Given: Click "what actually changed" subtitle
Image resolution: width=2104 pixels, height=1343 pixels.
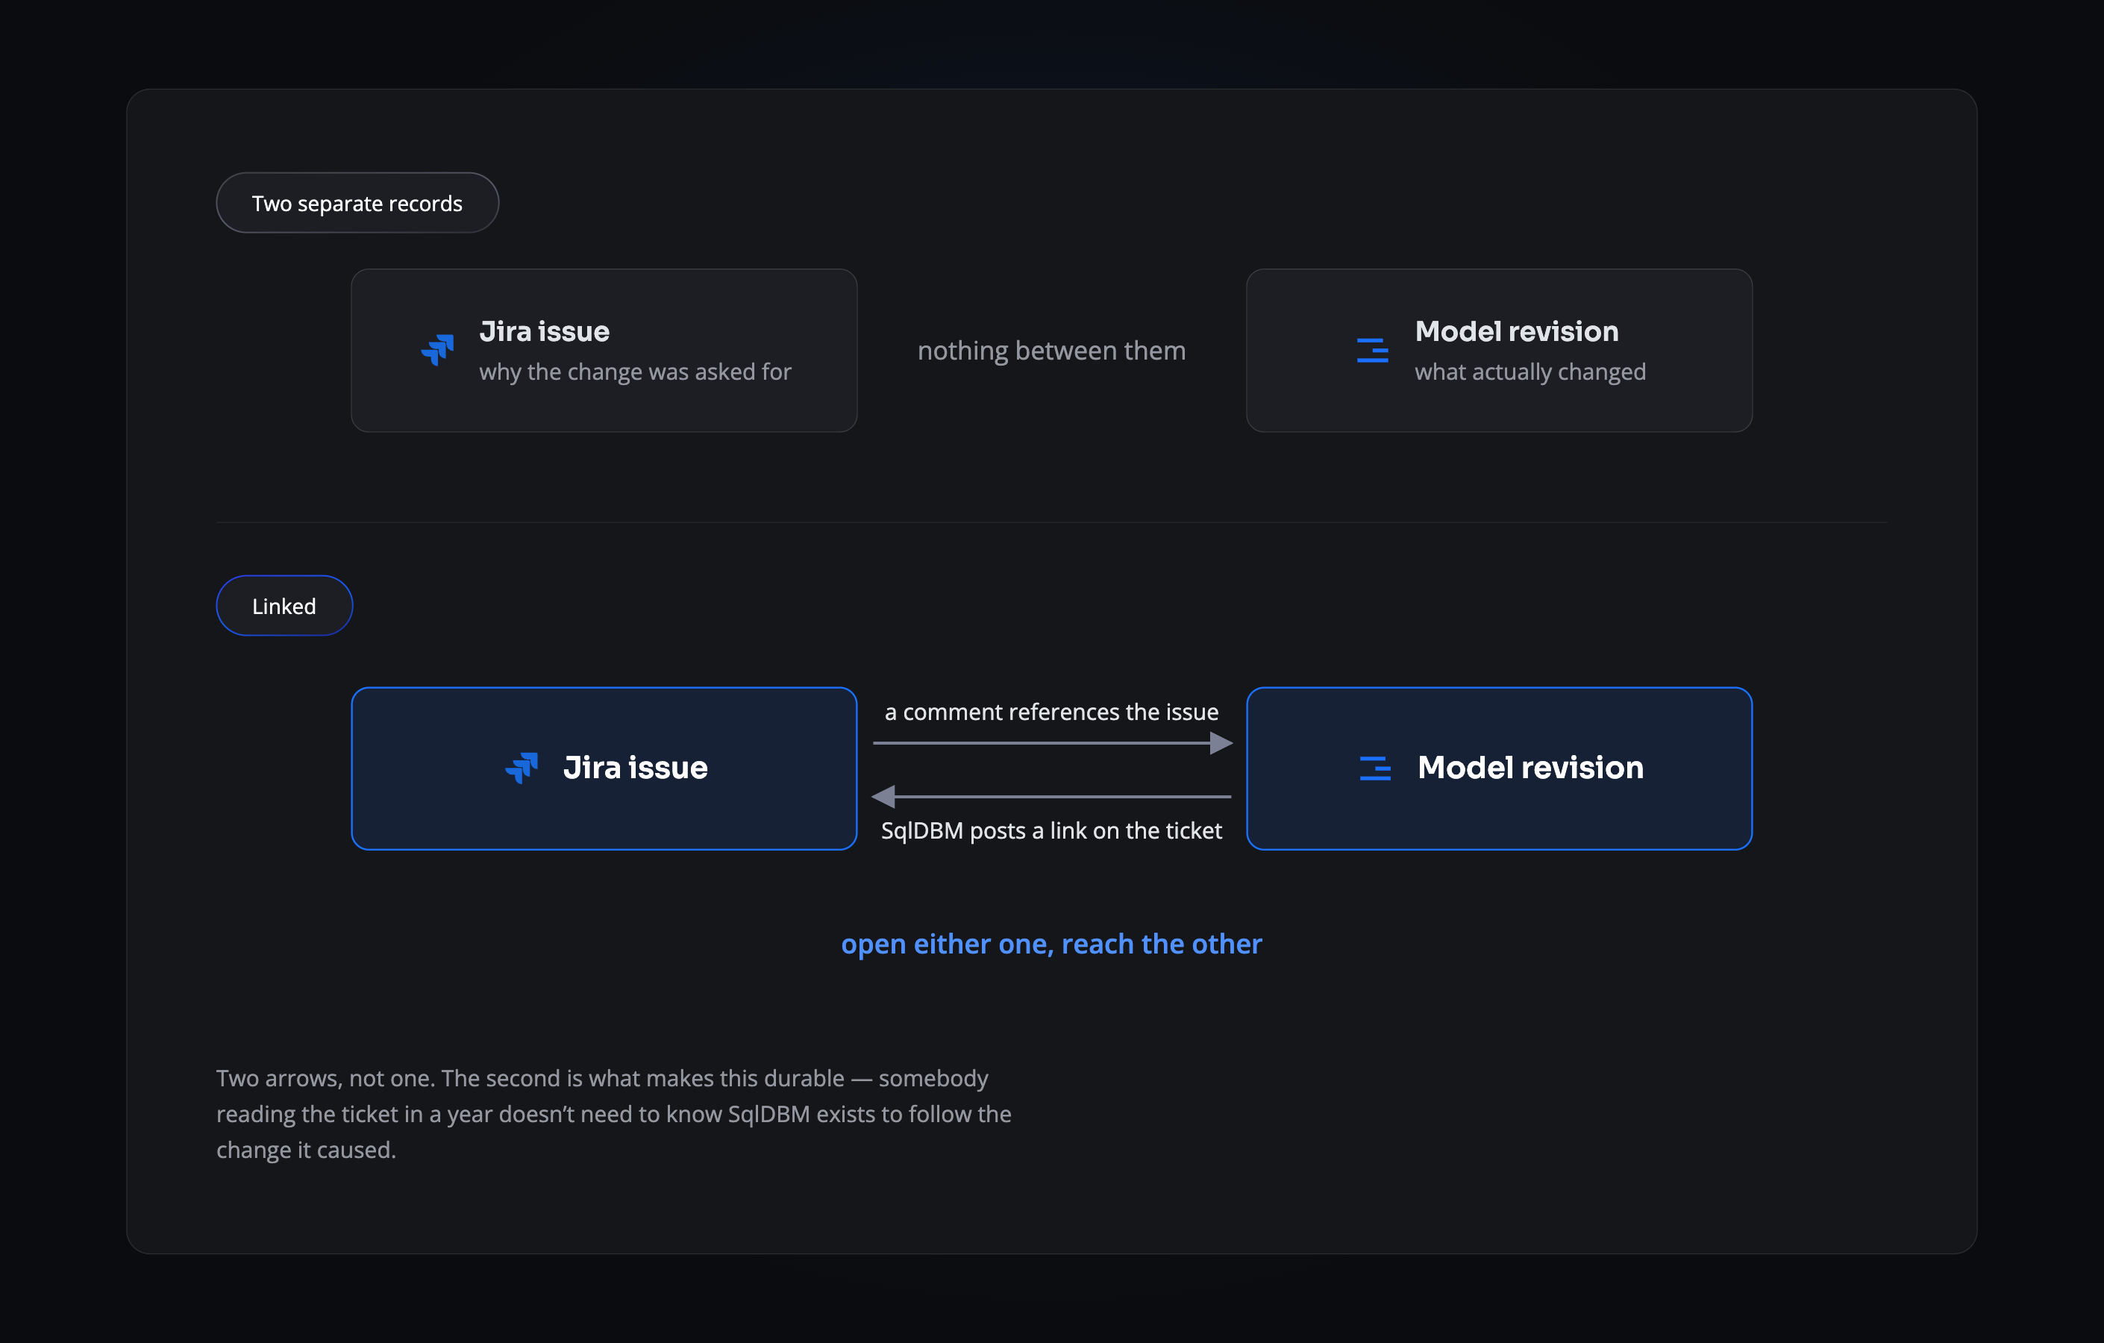Looking at the screenshot, I should 1530,372.
